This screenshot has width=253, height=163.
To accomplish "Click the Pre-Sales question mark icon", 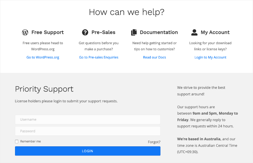I will tap(85, 32).
